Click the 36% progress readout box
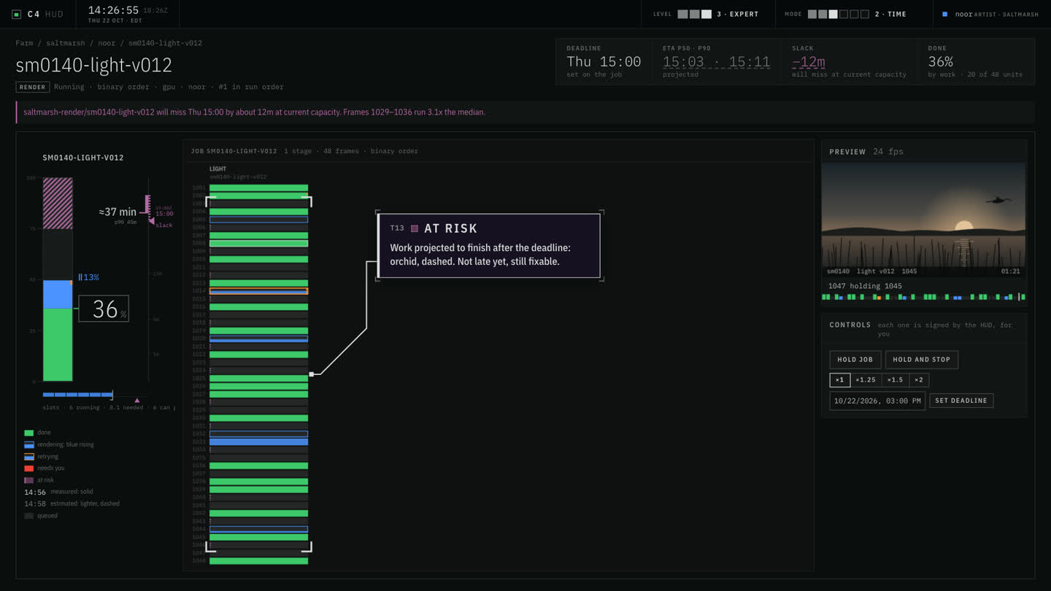 (x=104, y=309)
